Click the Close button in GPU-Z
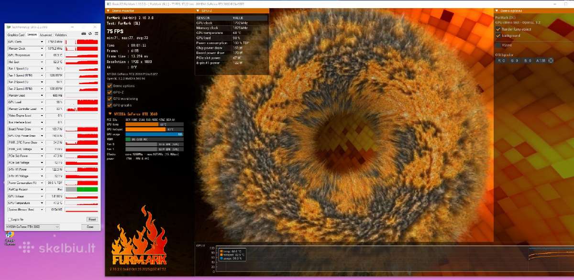Viewport: 574px width, 280px height. tap(90, 227)
